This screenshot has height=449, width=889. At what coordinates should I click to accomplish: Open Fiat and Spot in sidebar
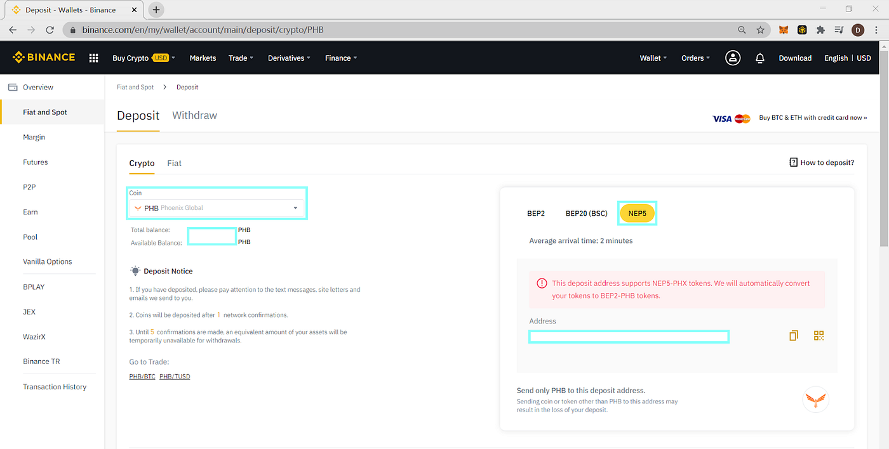pos(44,112)
